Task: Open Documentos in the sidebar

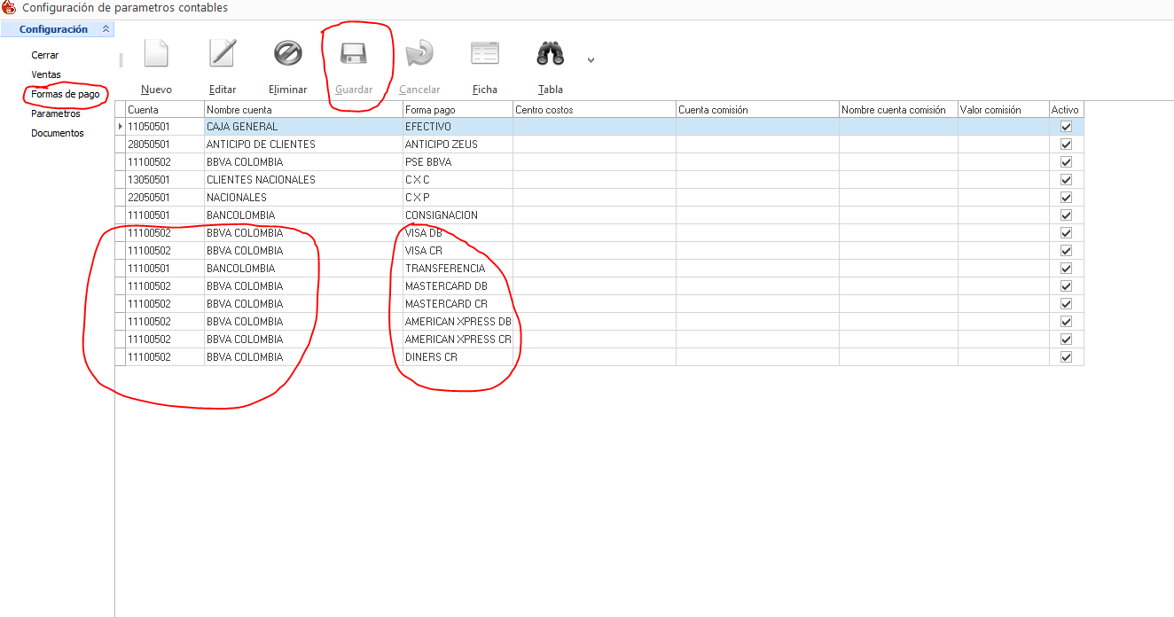Action: tap(57, 133)
